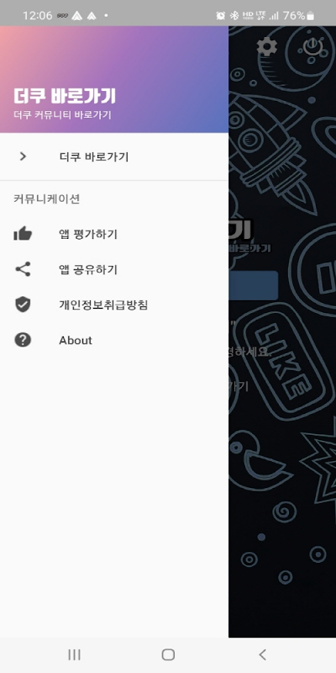Tap the power icon at top right
Screen dimensions: 336x673
312,46
